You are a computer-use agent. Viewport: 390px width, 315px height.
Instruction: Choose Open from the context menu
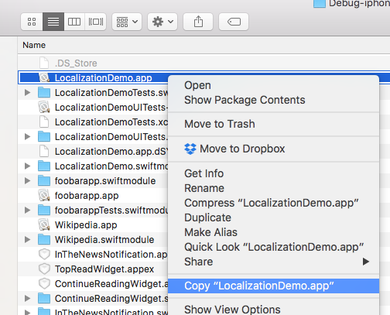(273, 85)
